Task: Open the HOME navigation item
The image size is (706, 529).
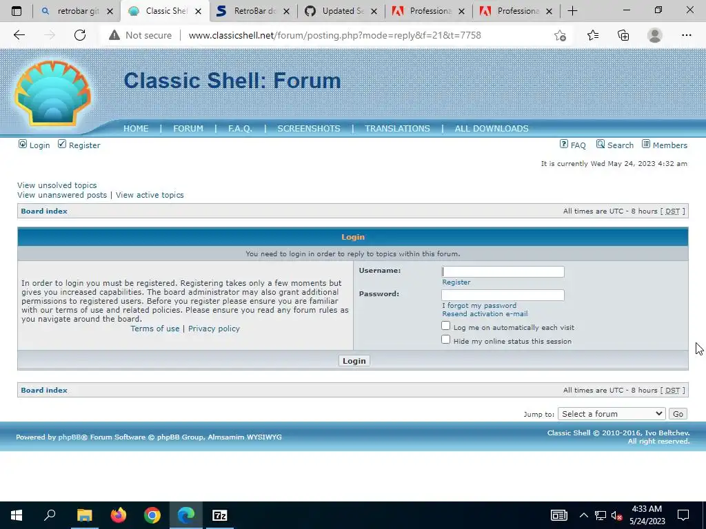Action: pyautogui.click(x=136, y=129)
